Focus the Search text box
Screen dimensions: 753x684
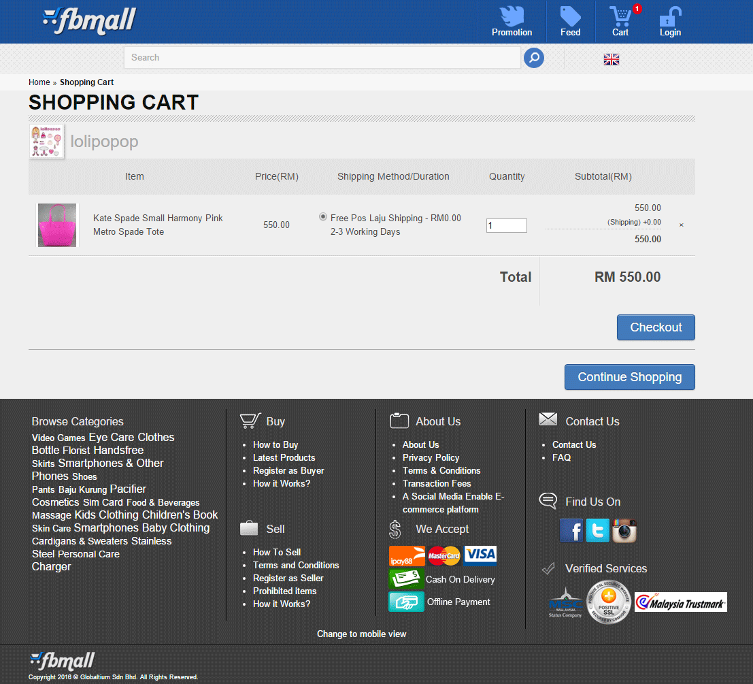coord(322,58)
